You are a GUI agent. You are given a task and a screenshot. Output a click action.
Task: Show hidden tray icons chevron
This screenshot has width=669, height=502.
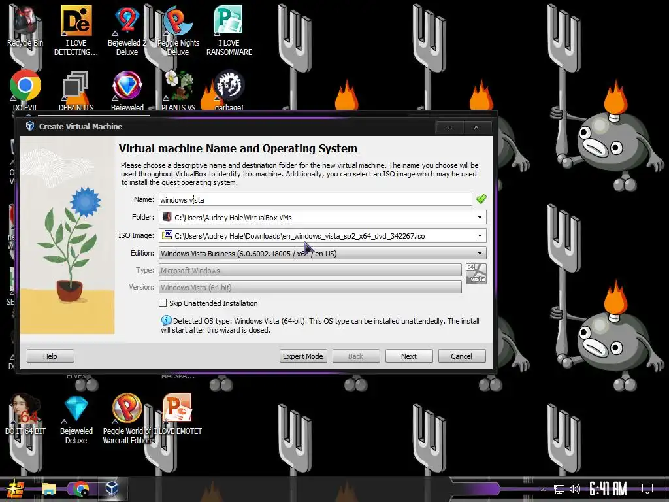point(543,489)
